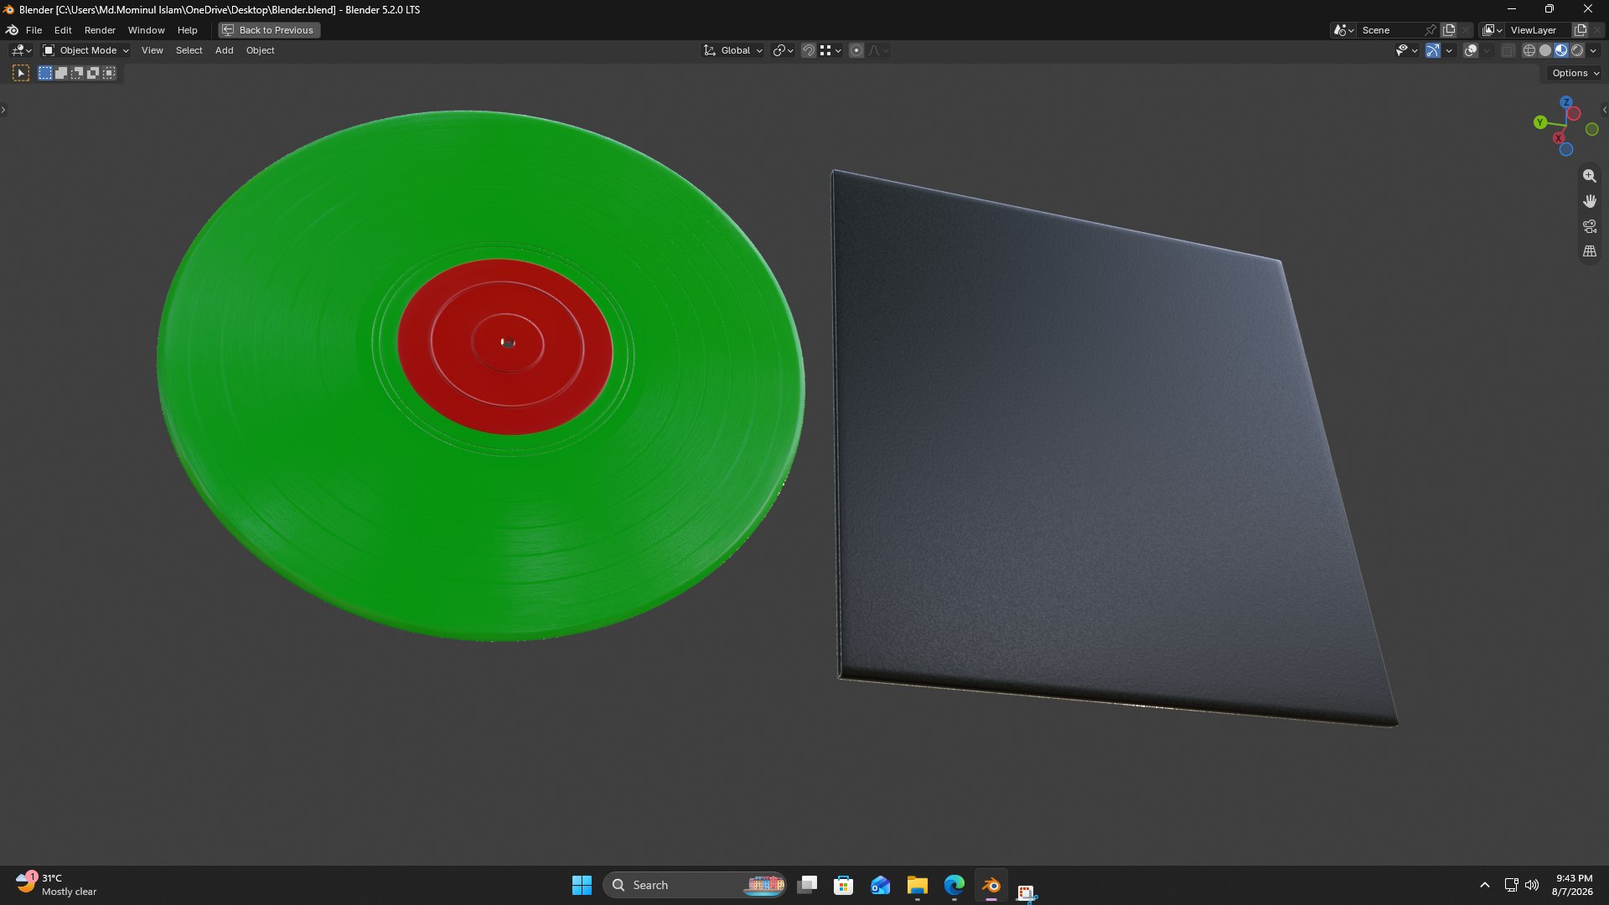
Task: Open the shading options dropdown
Action: coord(1593,50)
